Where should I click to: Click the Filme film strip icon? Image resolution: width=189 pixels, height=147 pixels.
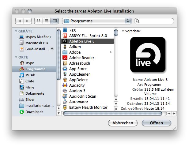coord(22,87)
